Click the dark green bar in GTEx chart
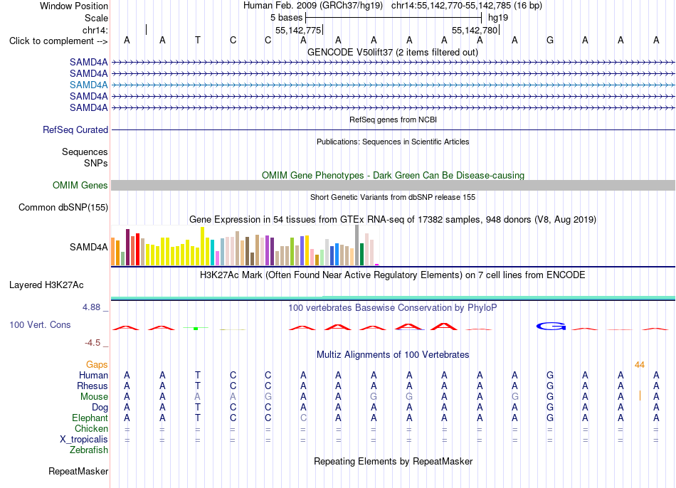 pos(361,255)
